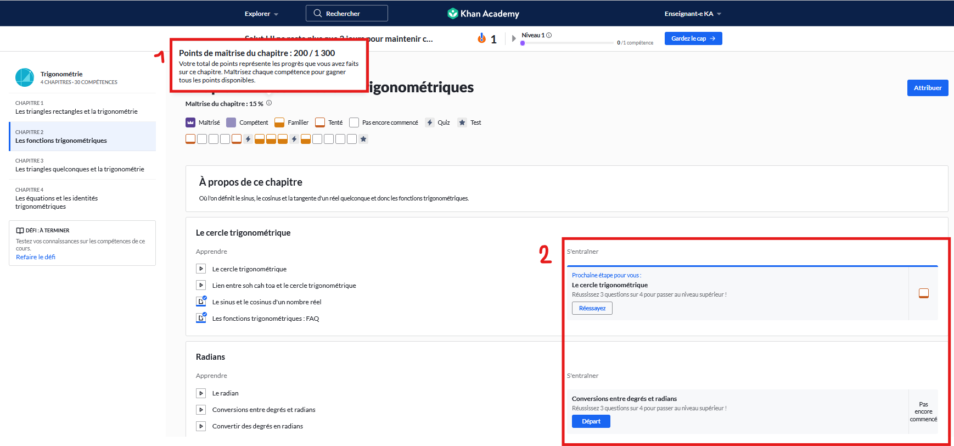The width and height of the screenshot is (954, 446).
Task: Click the Pas encore commencé swatch in the legend
Action: [x=354, y=122]
